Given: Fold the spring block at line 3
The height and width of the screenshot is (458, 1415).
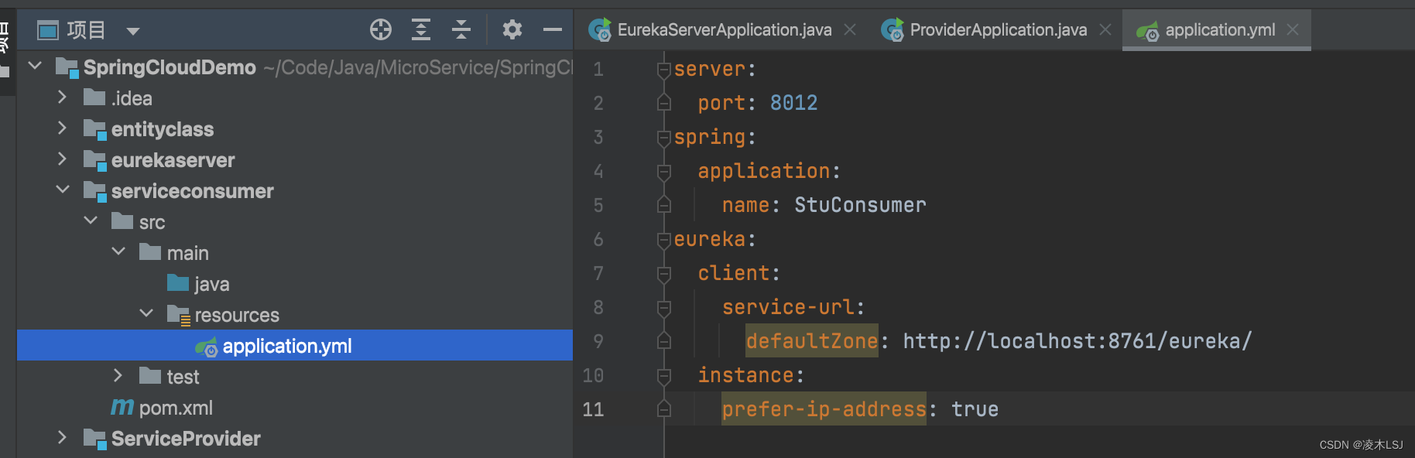Looking at the screenshot, I should [663, 138].
